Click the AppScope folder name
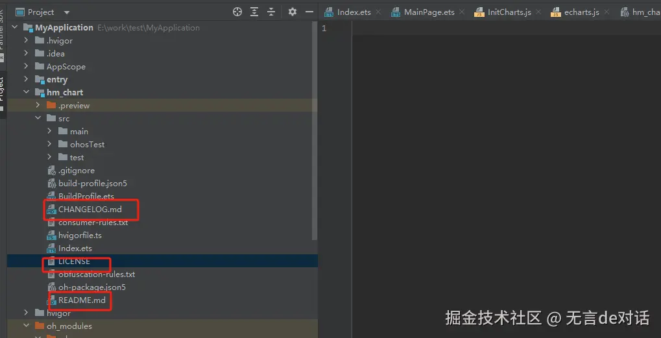Image resolution: width=661 pixels, height=338 pixels. 66,67
